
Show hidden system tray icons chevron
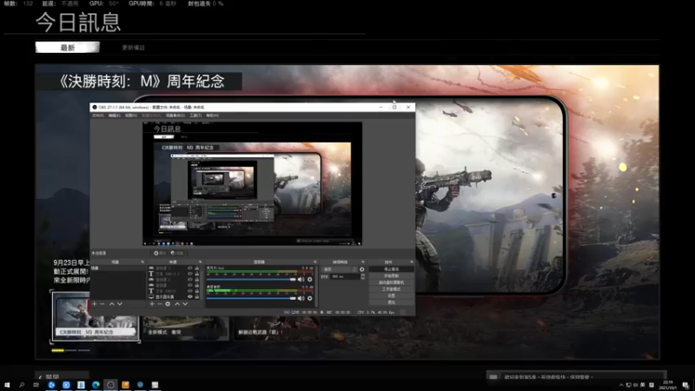[621, 385]
